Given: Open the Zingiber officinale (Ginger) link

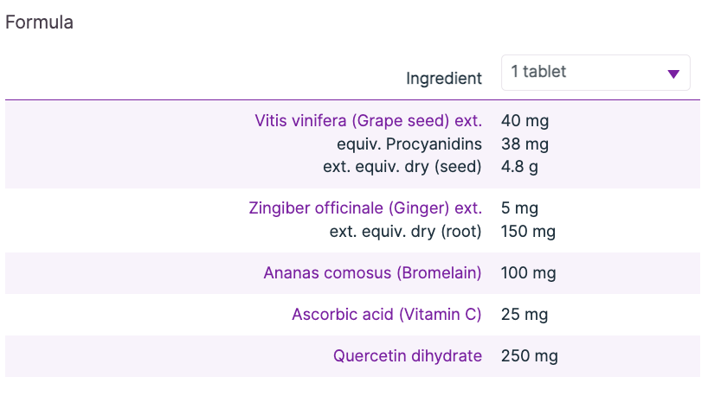Looking at the screenshot, I should tap(364, 208).
